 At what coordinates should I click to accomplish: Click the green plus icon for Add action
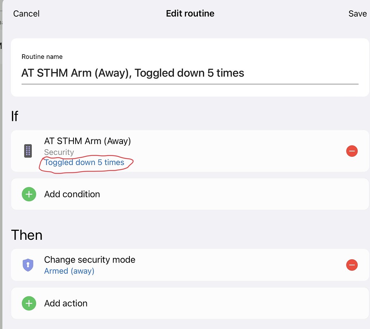click(29, 303)
